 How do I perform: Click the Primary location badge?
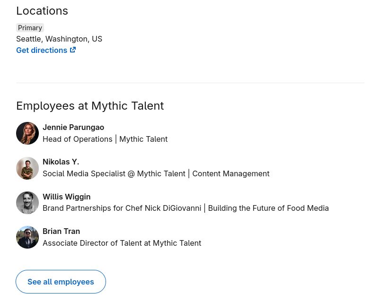pyautogui.click(x=30, y=28)
